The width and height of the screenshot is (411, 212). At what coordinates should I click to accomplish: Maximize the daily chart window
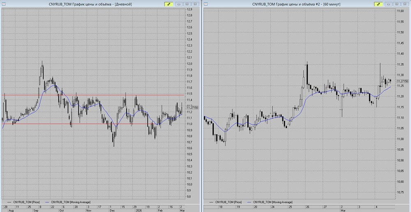coord(187,4)
